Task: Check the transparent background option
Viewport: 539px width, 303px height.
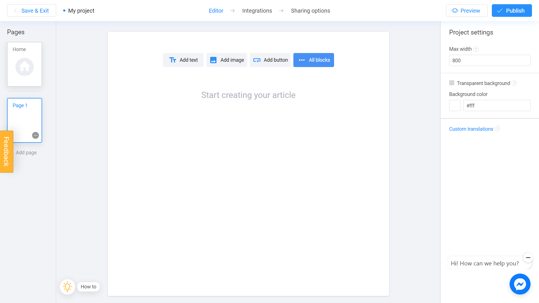Action: (452, 83)
